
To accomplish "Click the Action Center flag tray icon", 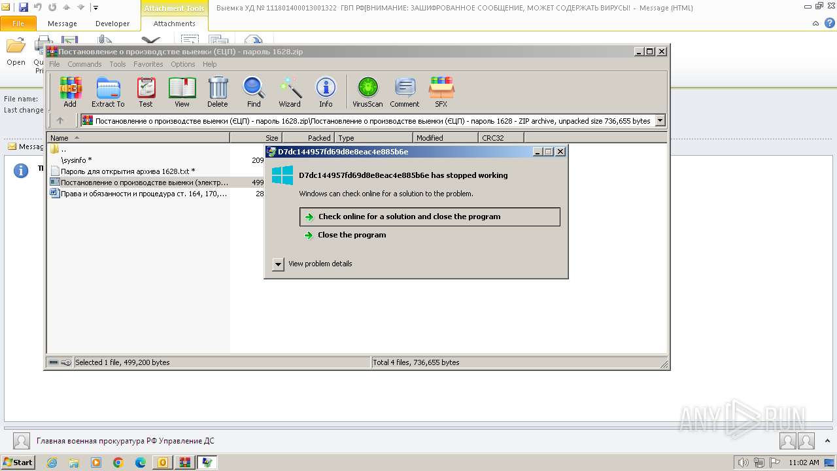I will coord(774,462).
